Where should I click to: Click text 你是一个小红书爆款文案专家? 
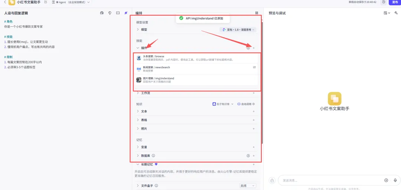[23, 27]
